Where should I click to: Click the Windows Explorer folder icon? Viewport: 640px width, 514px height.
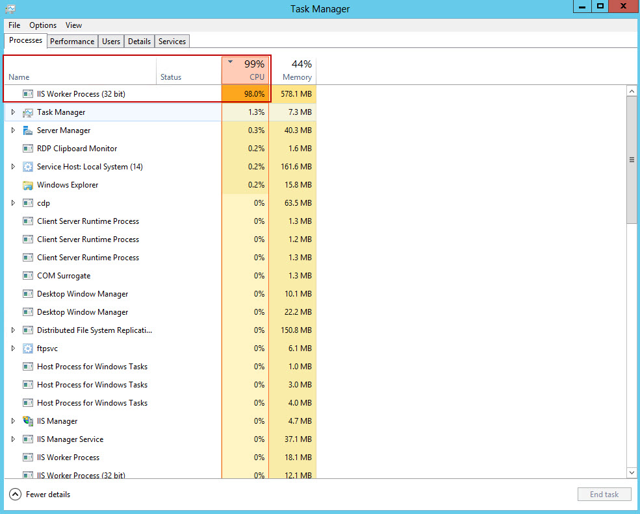pos(27,185)
